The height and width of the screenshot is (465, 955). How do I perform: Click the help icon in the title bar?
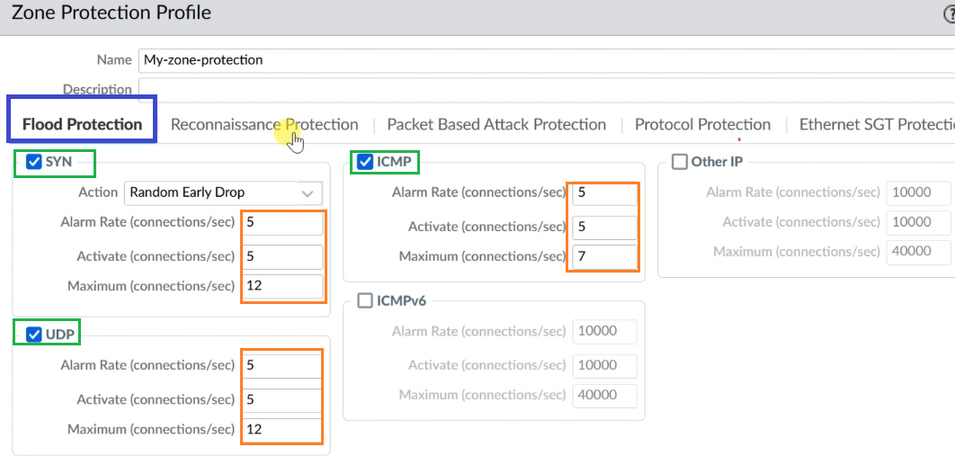coord(949,13)
